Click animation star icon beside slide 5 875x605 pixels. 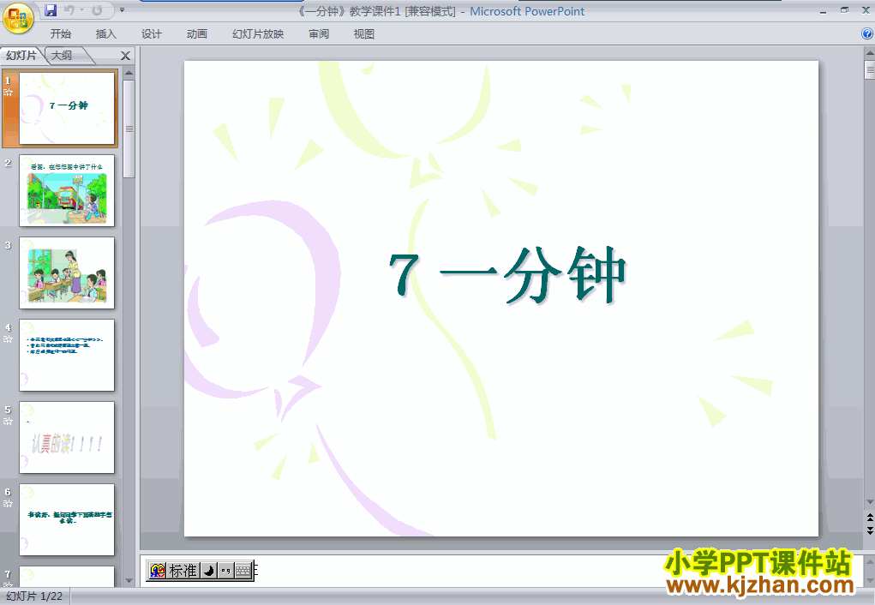pos(8,422)
